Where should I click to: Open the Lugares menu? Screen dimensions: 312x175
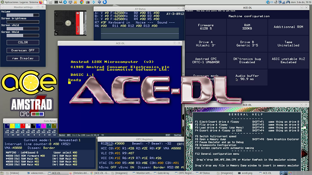pyautogui.click(x=24, y=2)
